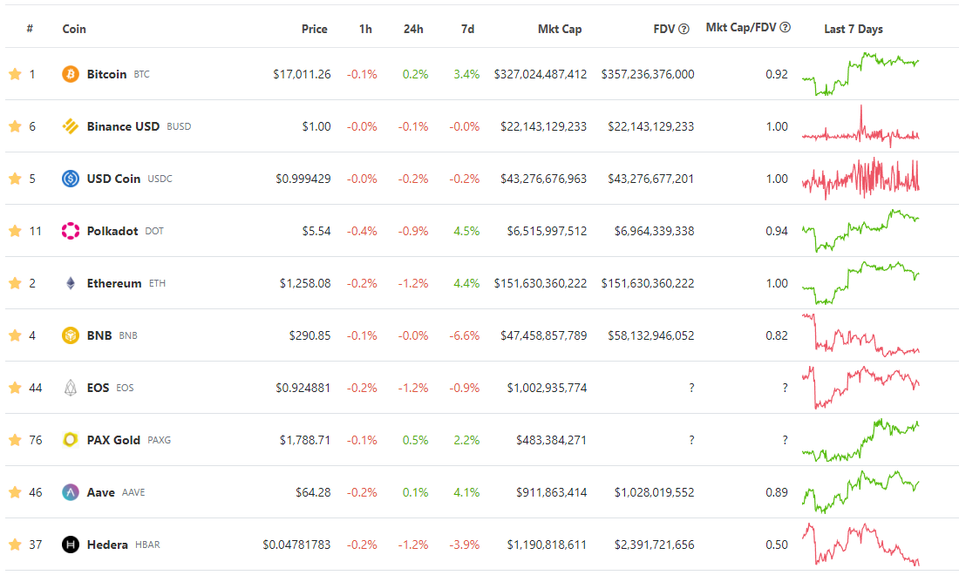Open the Ethereum coin page link

pos(113,283)
